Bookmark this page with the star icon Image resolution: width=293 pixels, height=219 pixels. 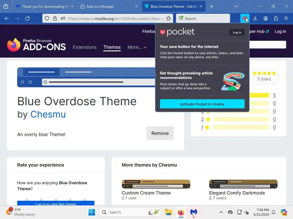click(x=169, y=19)
